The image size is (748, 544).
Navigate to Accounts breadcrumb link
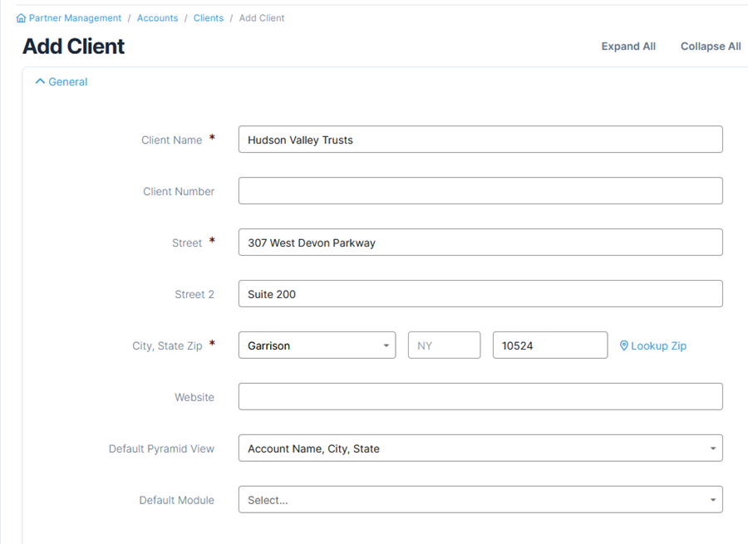click(157, 18)
